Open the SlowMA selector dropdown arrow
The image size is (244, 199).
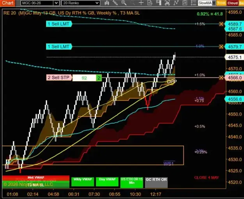tap(214, 3)
